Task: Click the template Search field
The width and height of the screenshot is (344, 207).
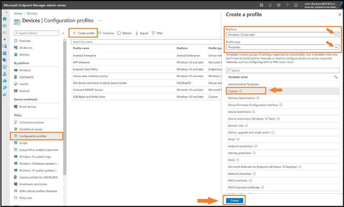Action: pos(283,71)
